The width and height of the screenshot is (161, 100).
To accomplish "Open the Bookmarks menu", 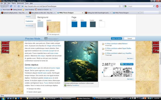I will point(21,3).
